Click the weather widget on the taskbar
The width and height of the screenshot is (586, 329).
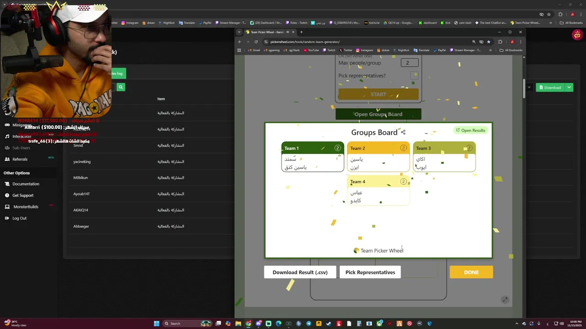(x=15, y=324)
